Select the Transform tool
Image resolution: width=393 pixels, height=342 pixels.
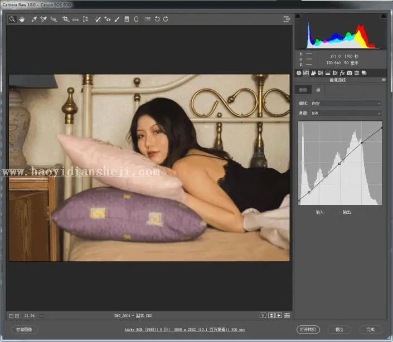tap(85, 19)
